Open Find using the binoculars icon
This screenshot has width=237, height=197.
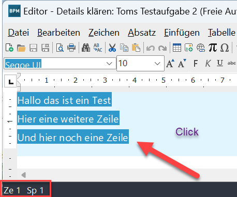tap(86, 48)
